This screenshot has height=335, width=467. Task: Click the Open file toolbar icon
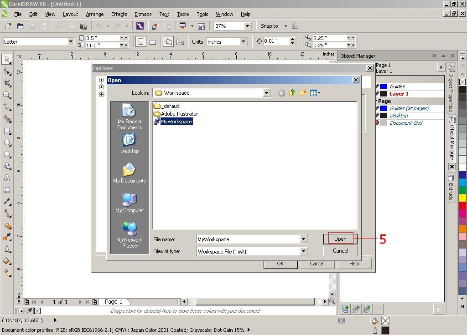click(20, 26)
